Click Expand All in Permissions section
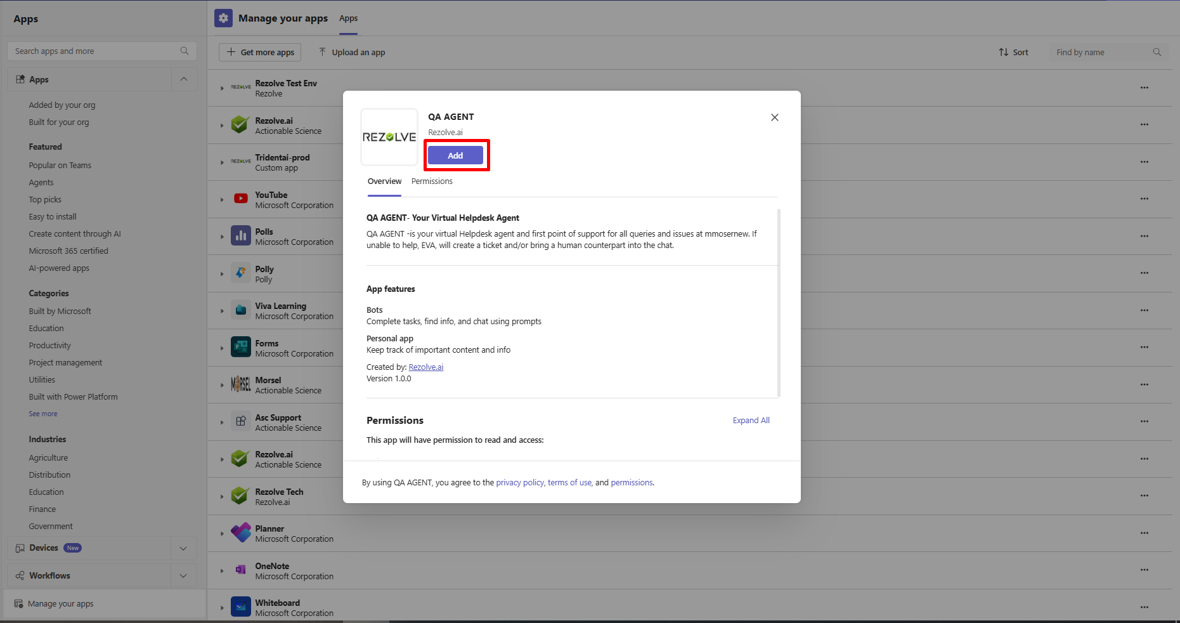 point(751,421)
